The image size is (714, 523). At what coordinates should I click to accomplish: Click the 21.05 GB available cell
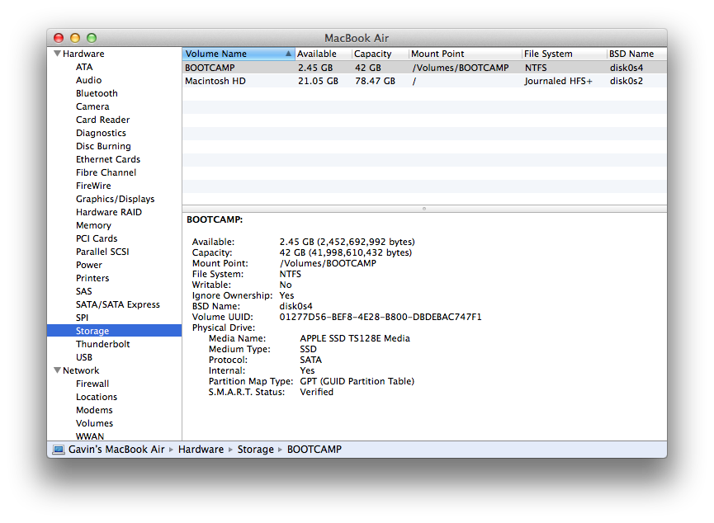click(x=318, y=81)
